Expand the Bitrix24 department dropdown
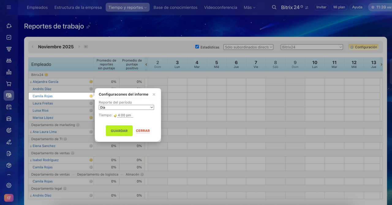The height and width of the screenshot is (205, 392). tap(311, 47)
